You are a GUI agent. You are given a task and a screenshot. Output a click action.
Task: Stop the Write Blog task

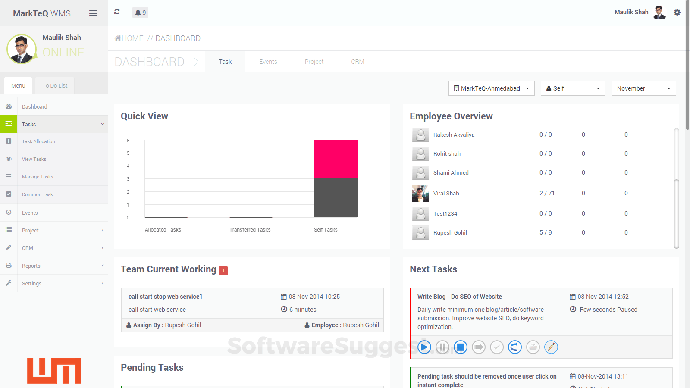[461, 347]
